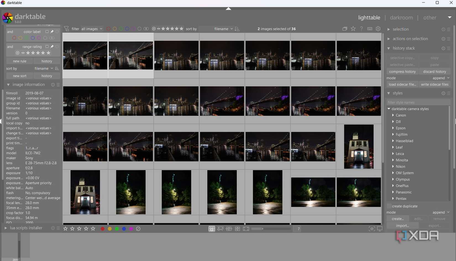
Task: Click the grouping icon in the top toolbar
Action: point(345,29)
